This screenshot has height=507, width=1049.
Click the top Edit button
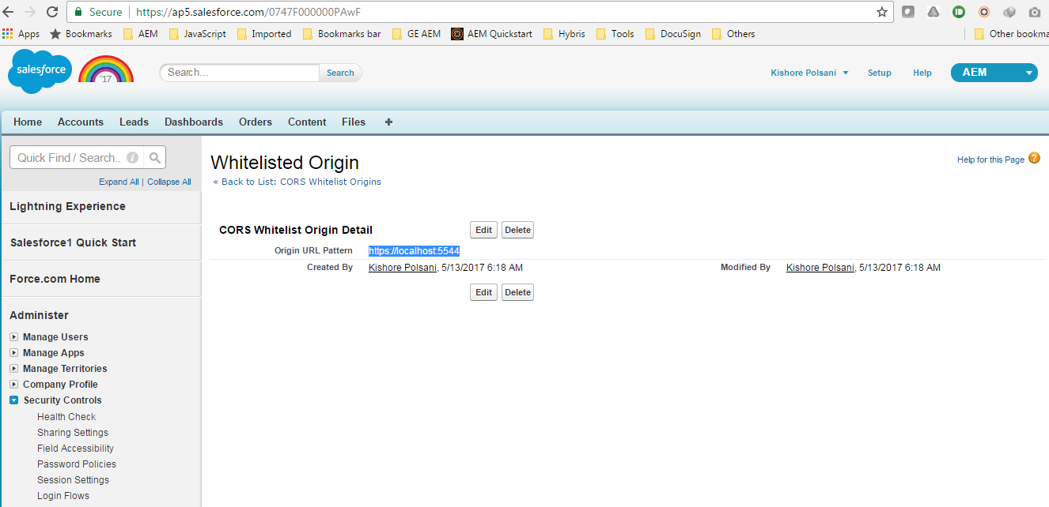483,230
